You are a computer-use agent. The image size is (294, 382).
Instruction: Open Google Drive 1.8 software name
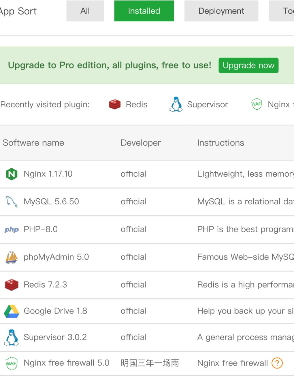click(x=55, y=311)
